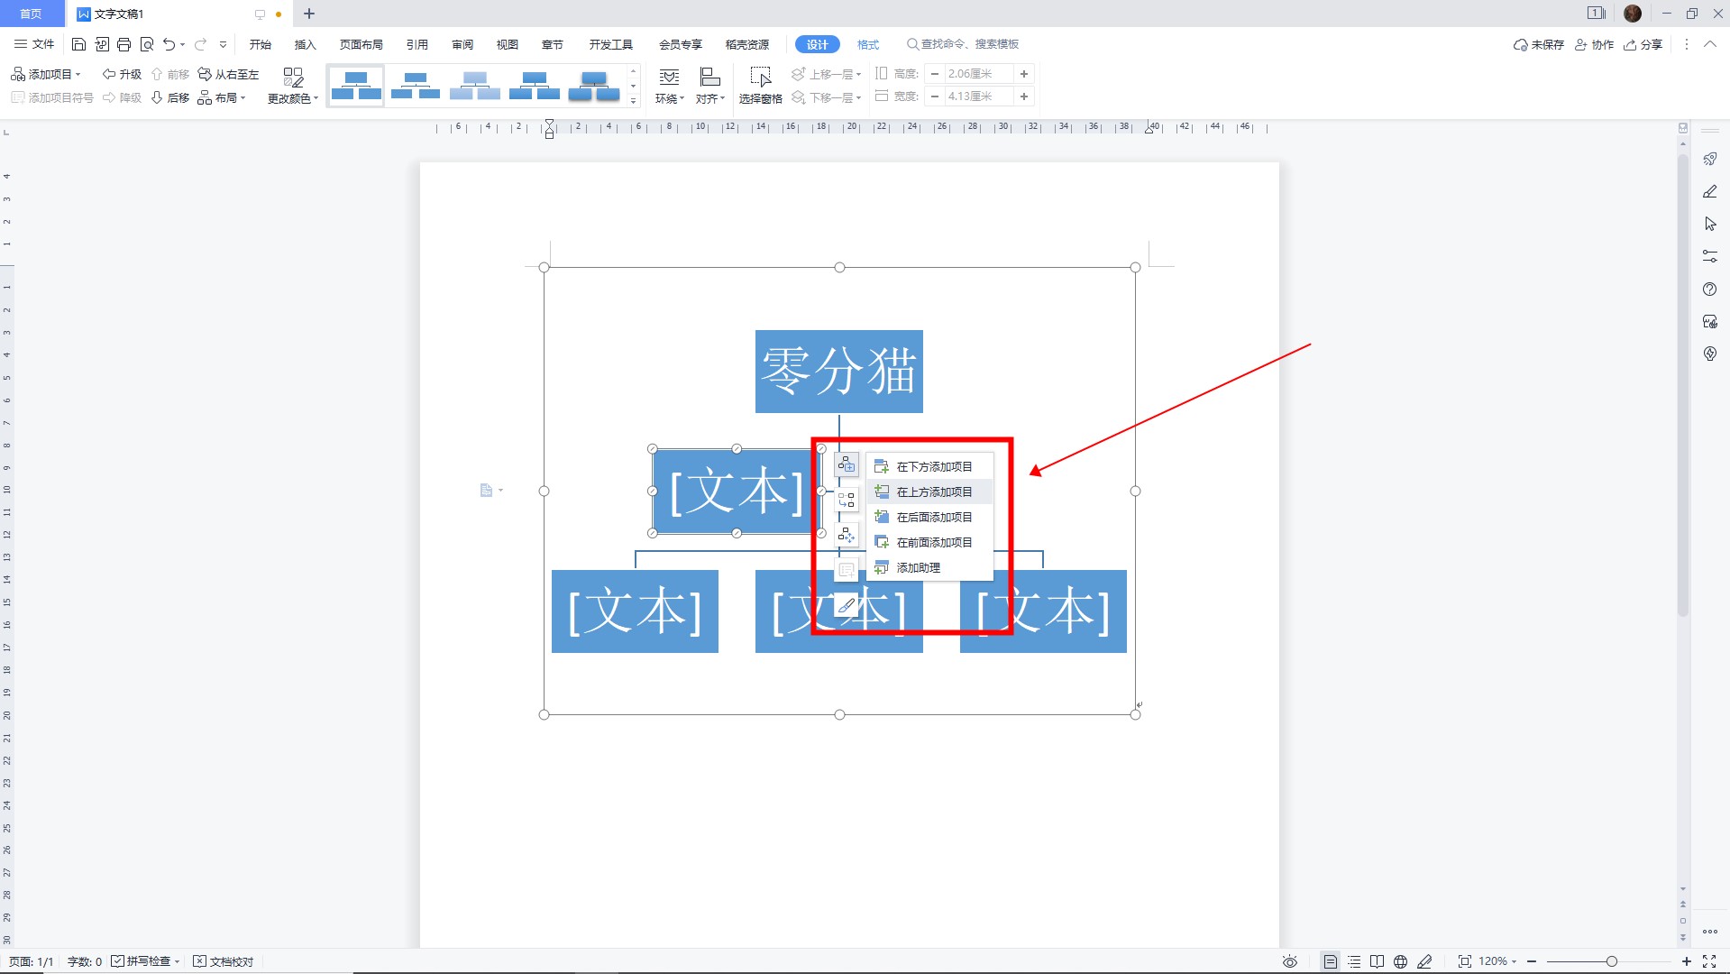Viewport: 1730px width, 974px height.
Task: Click the zoom slider handle in status bar
Action: (1611, 961)
